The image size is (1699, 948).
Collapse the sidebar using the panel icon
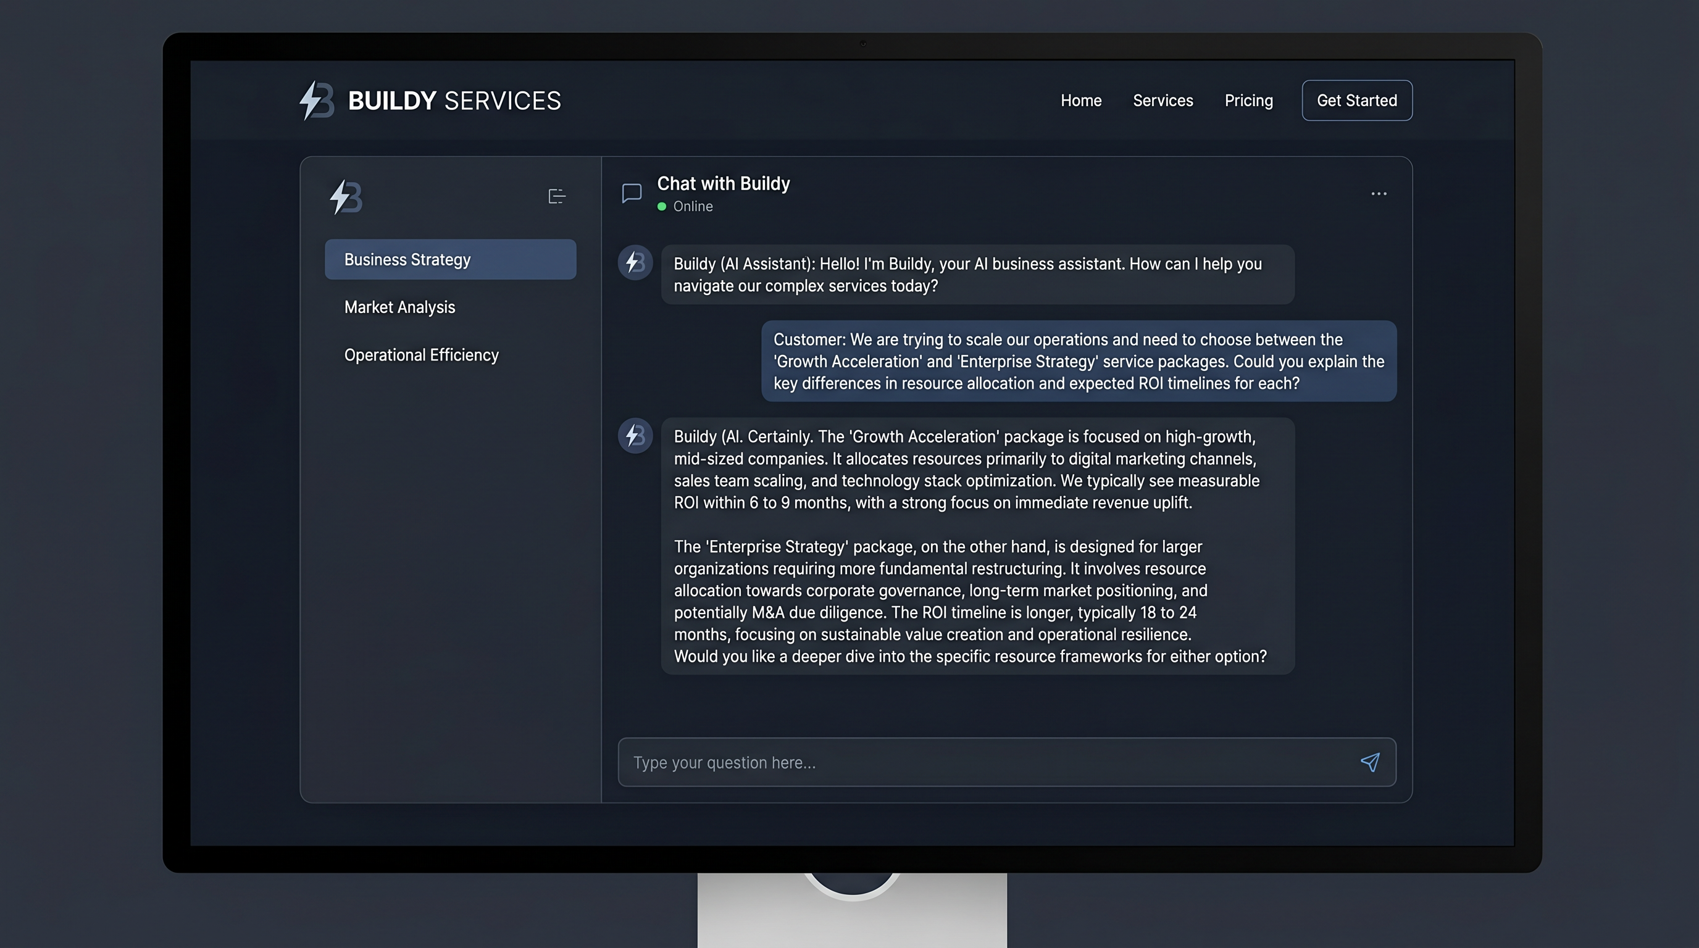coord(557,196)
